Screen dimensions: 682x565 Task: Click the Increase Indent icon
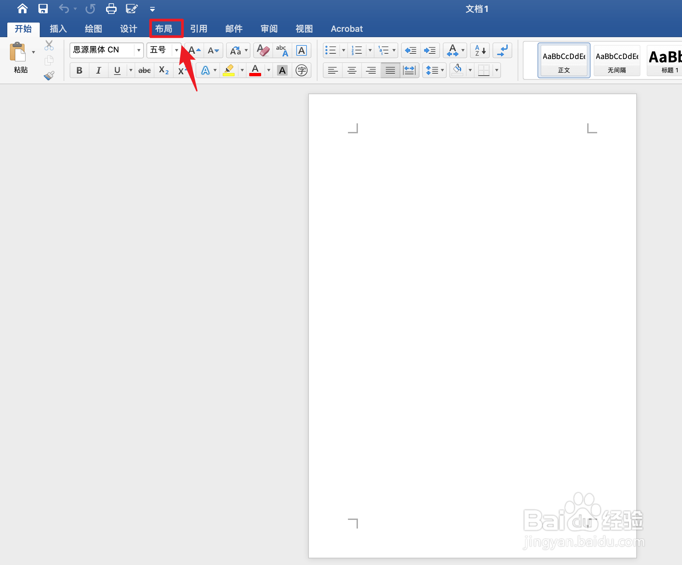pyautogui.click(x=430, y=50)
